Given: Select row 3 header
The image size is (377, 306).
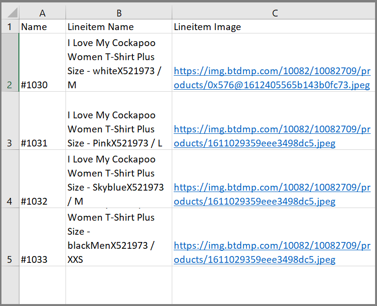Looking at the screenshot, I should coord(9,121).
